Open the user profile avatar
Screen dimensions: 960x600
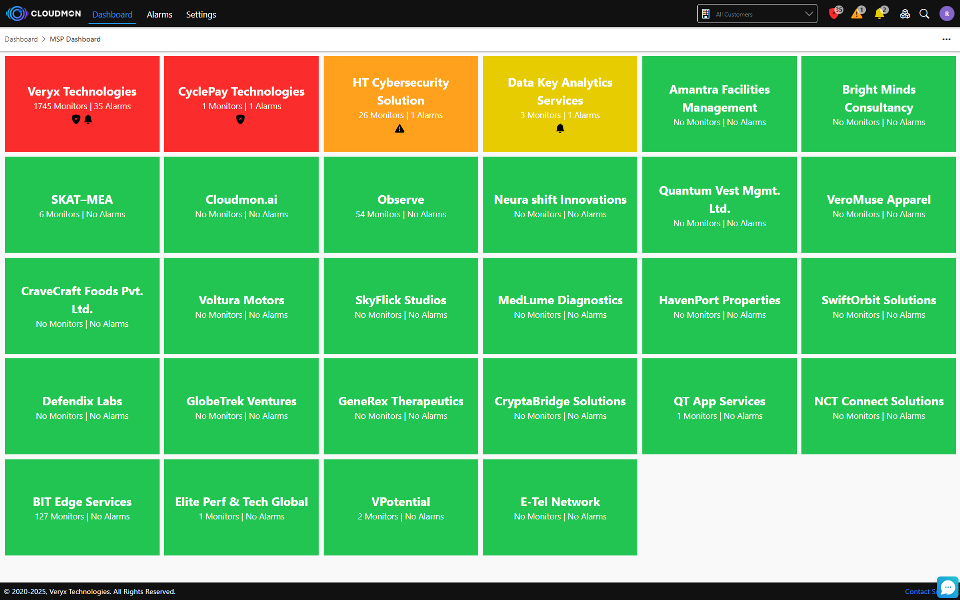coord(946,14)
